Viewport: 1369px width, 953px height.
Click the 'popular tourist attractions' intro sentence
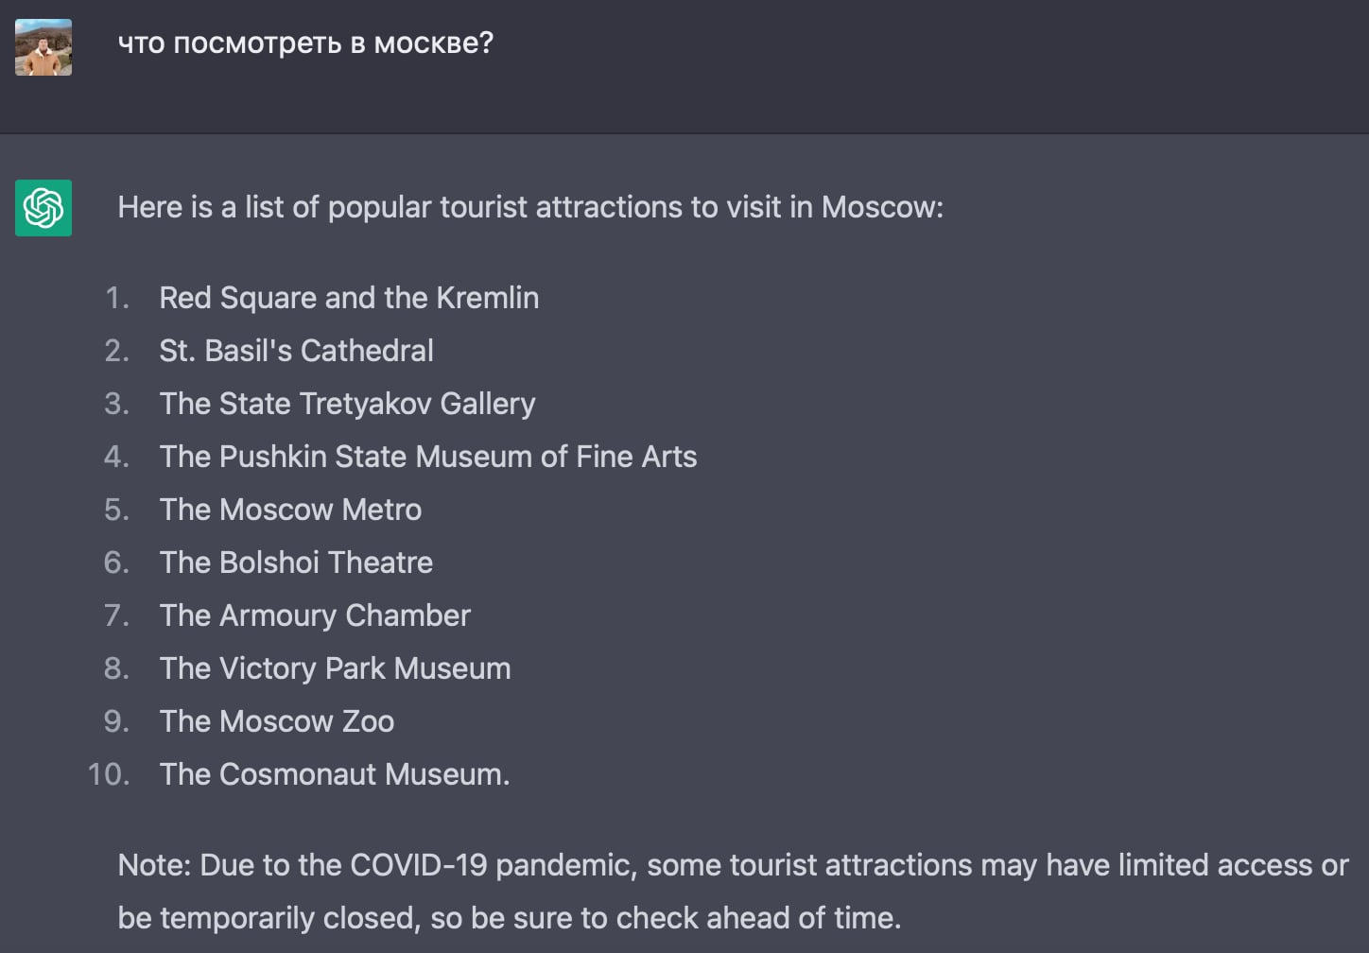[x=530, y=207]
